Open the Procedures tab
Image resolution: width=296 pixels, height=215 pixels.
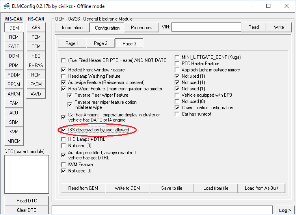click(141, 28)
